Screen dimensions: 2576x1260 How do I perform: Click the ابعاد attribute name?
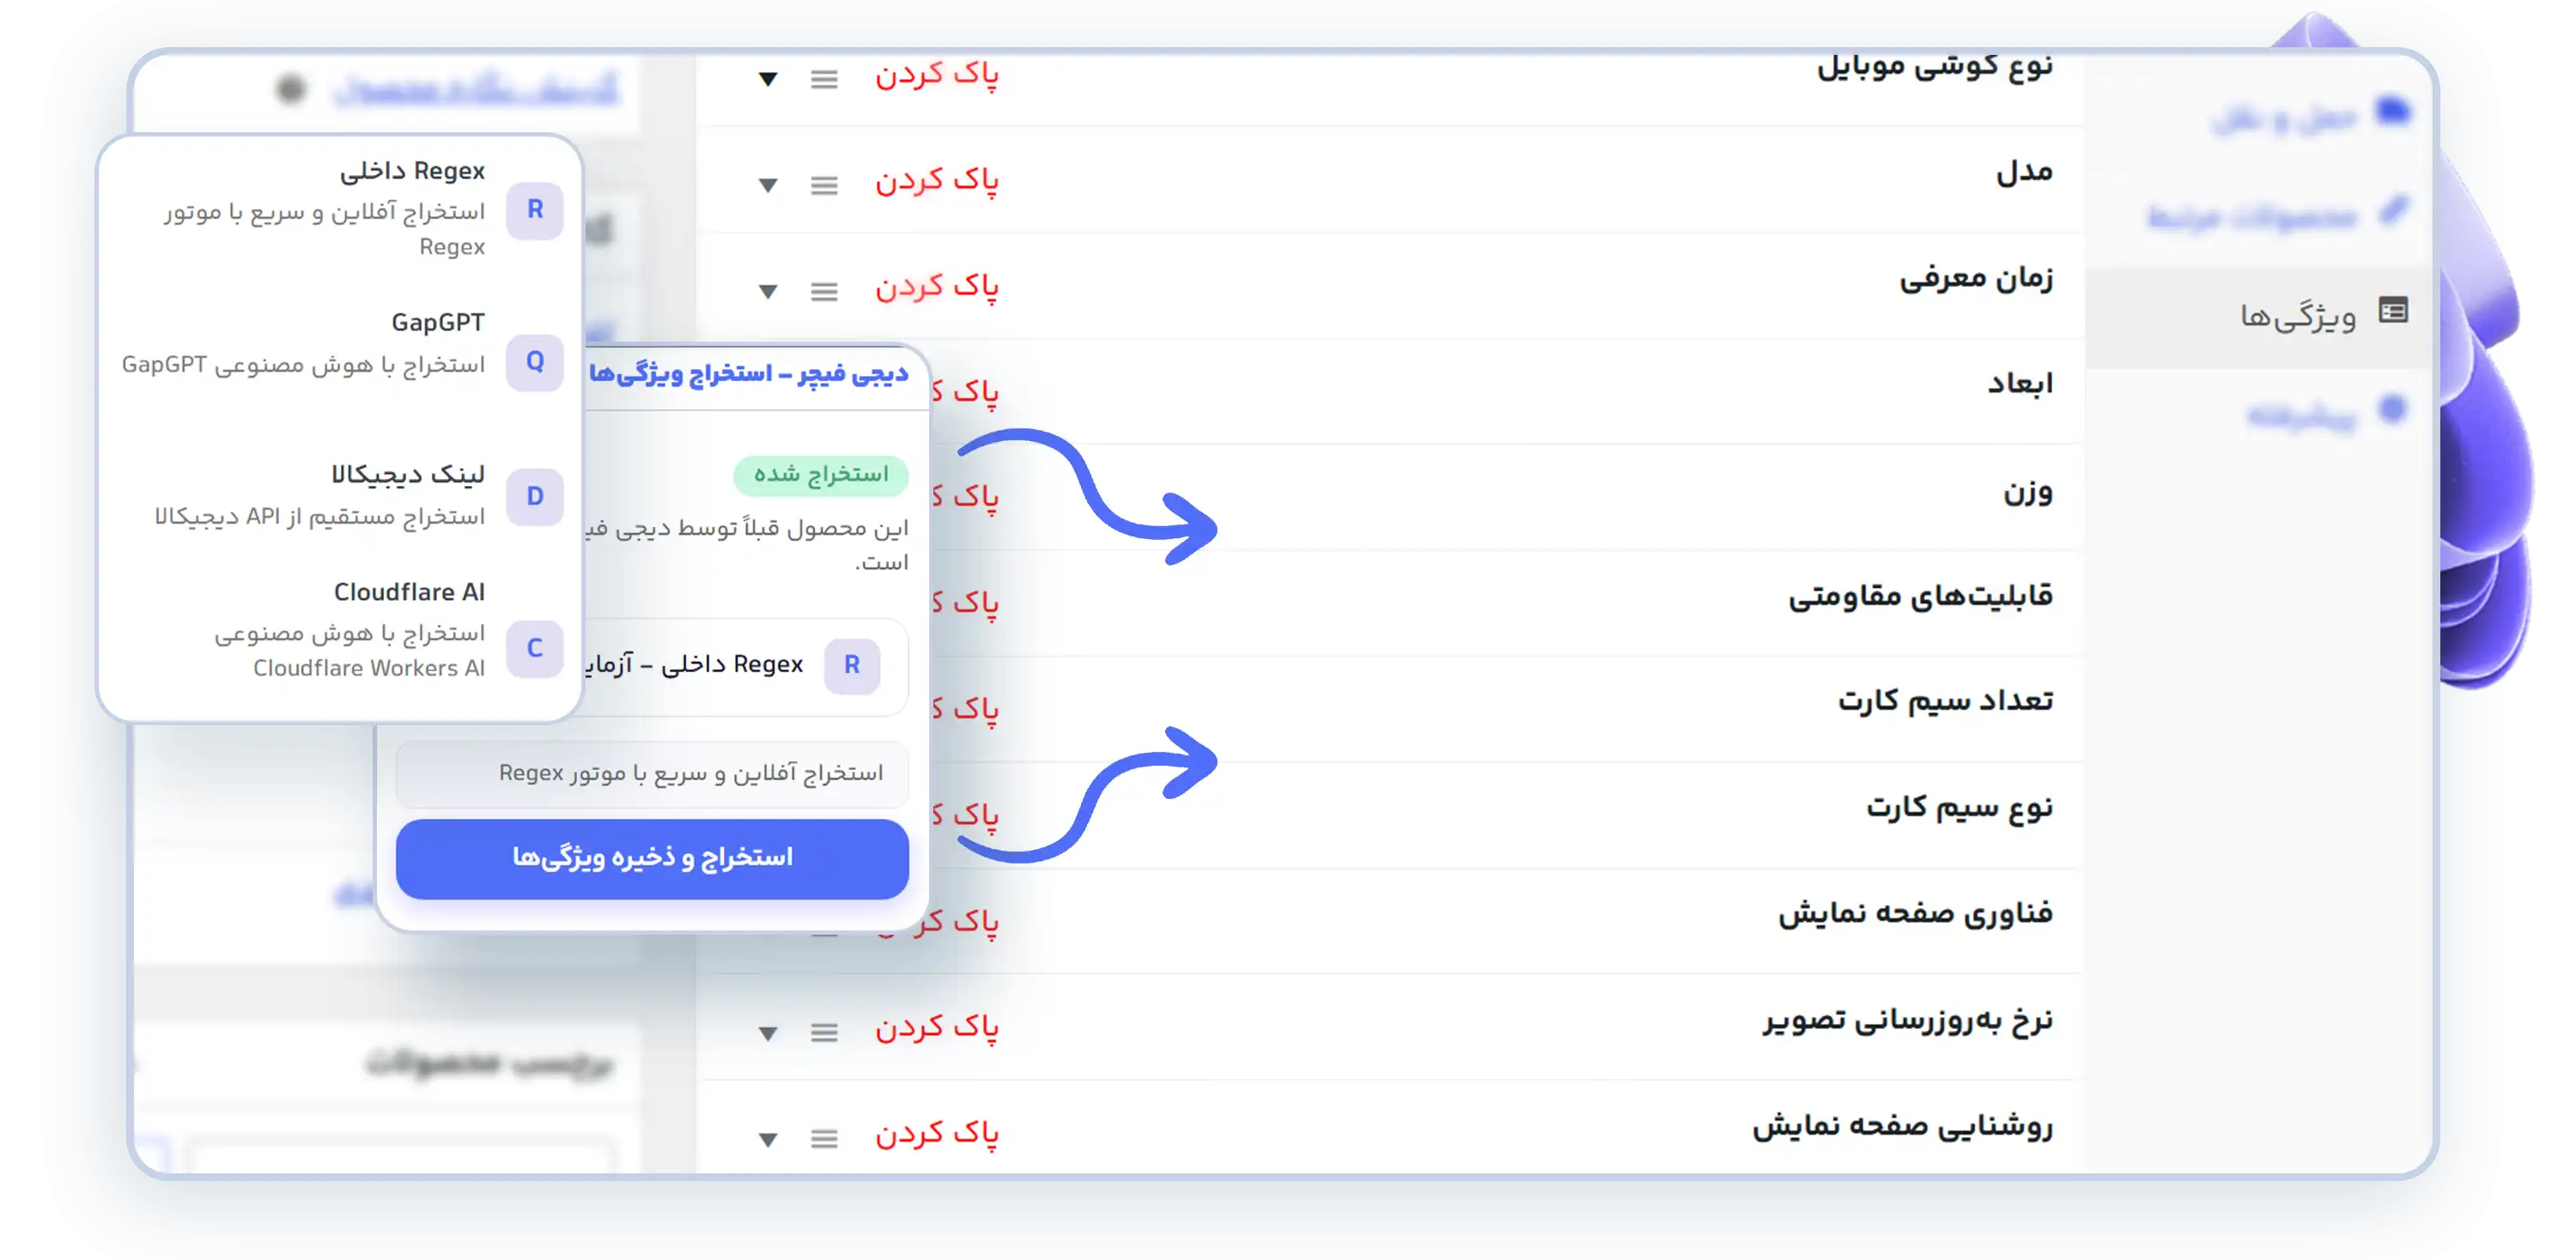point(2020,384)
